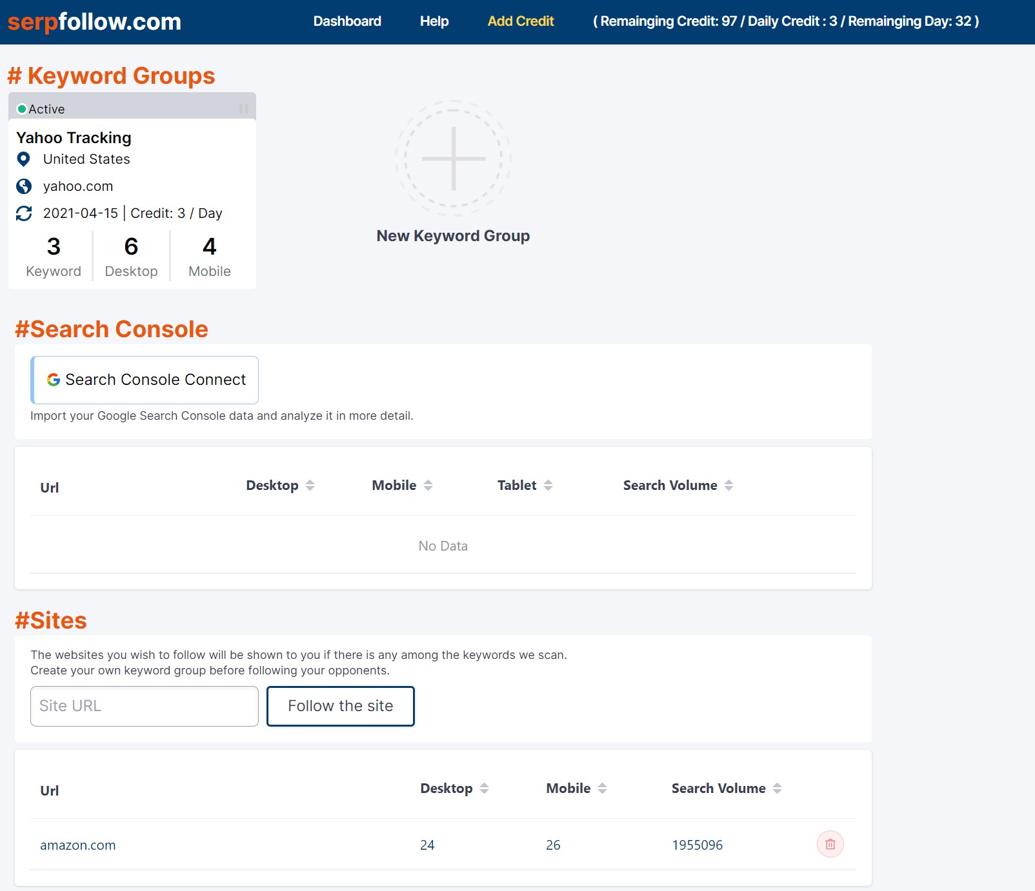
Task: Delete amazon.com with the trash icon
Action: point(830,844)
